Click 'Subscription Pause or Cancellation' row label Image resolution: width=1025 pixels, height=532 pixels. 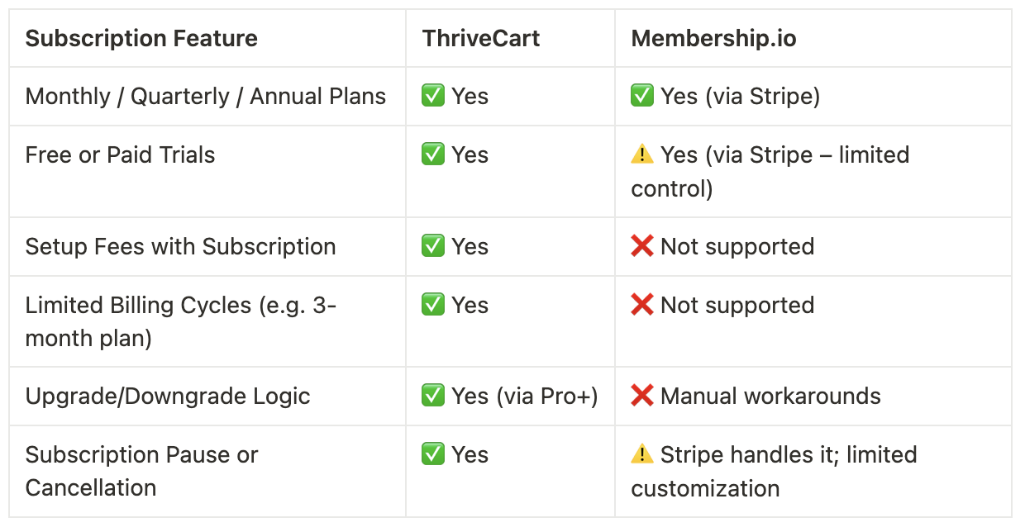click(x=141, y=471)
